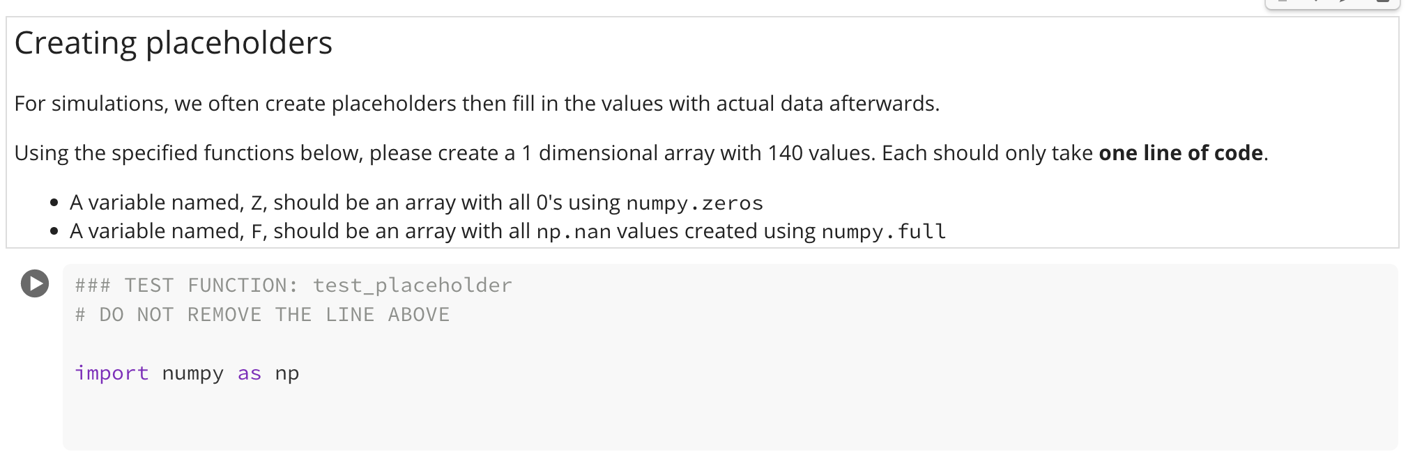Click the 'np' alias in the import statement
Viewport: 1415px width, 468px height.
pyautogui.click(x=288, y=373)
